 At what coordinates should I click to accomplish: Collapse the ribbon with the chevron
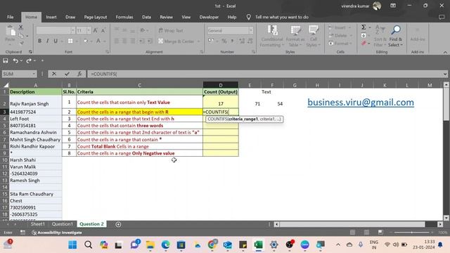(x=445, y=53)
